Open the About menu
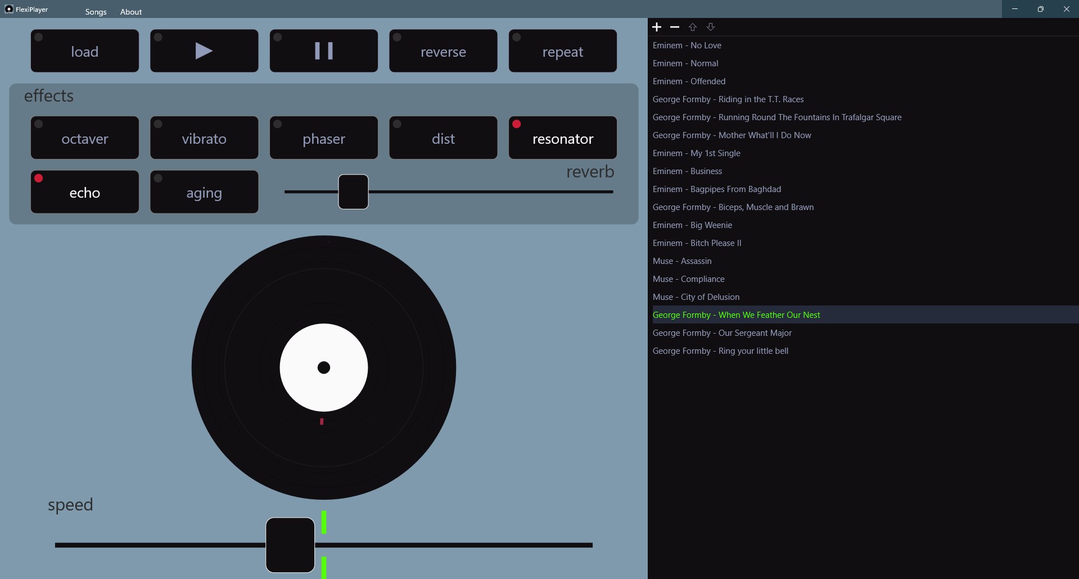The height and width of the screenshot is (579, 1079). pyautogui.click(x=130, y=11)
